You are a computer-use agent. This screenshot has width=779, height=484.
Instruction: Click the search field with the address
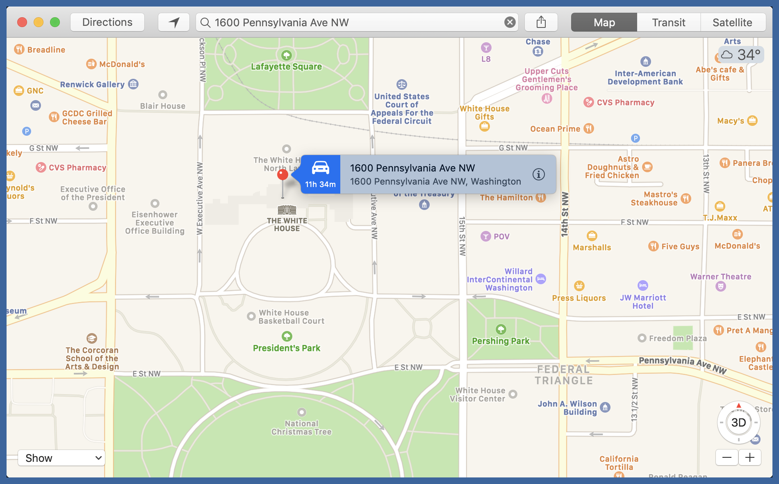(x=353, y=22)
